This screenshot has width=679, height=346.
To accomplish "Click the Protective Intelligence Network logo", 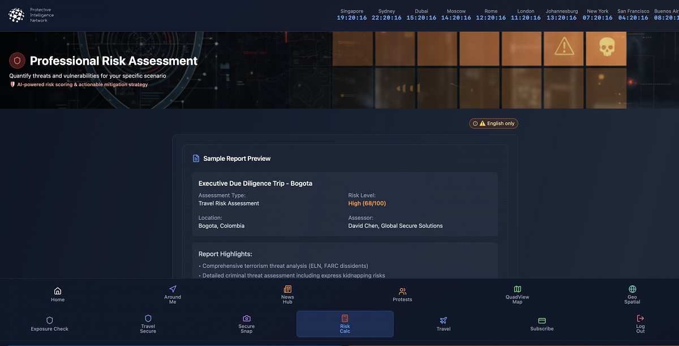I will coord(16,15).
